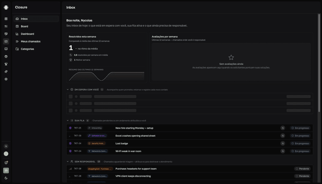Collapse the Sem responsável section
Viewport: 322px width, 184px height.
pos(68,162)
